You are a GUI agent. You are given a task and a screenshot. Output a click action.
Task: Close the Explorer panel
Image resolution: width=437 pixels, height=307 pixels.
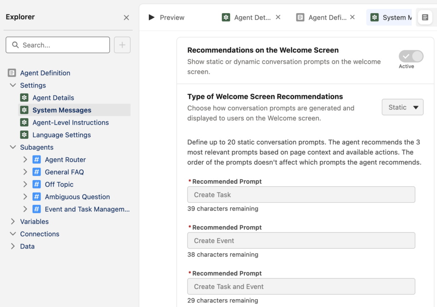coord(126,18)
